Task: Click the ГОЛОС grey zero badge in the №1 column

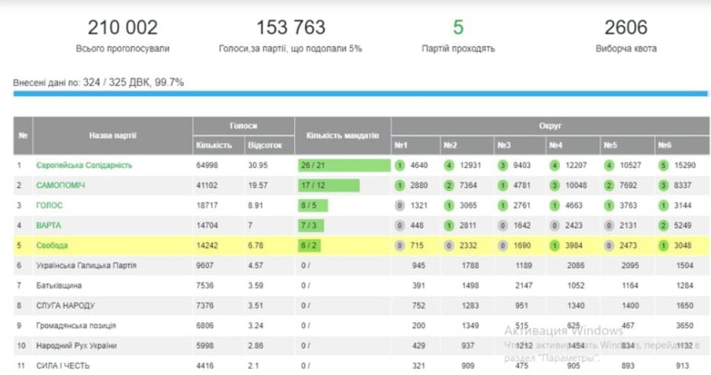Action: (x=399, y=206)
